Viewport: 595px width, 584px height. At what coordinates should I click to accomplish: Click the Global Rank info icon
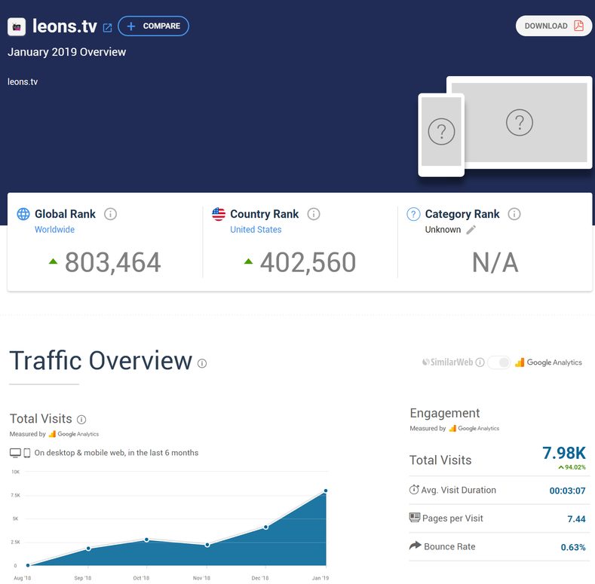(x=110, y=214)
